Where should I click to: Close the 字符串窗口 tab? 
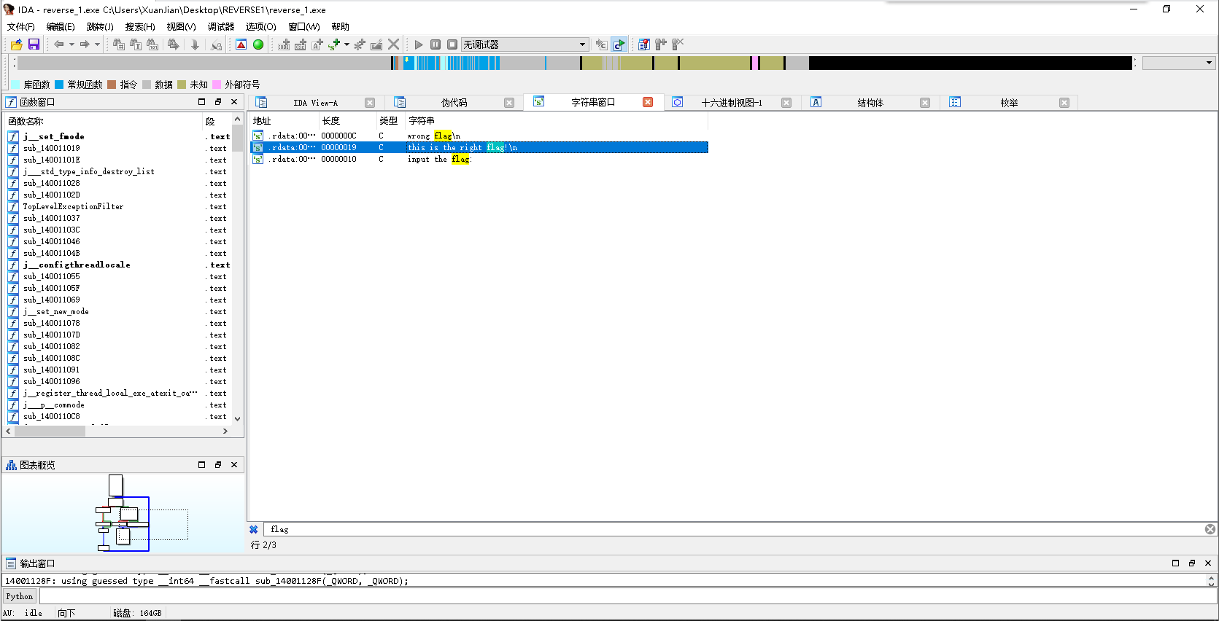(648, 102)
